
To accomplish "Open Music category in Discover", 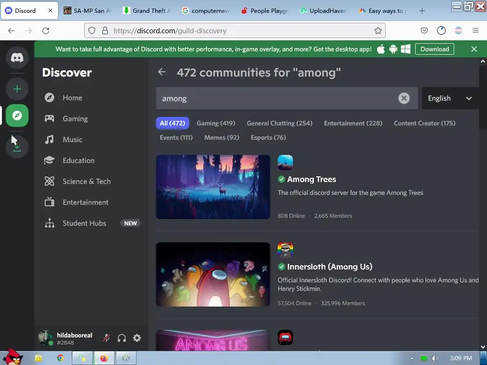I will (x=92, y=140).
